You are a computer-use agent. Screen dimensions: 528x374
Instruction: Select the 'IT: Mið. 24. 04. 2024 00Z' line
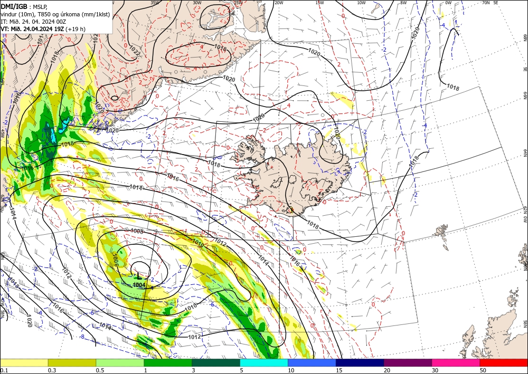pos(33,22)
